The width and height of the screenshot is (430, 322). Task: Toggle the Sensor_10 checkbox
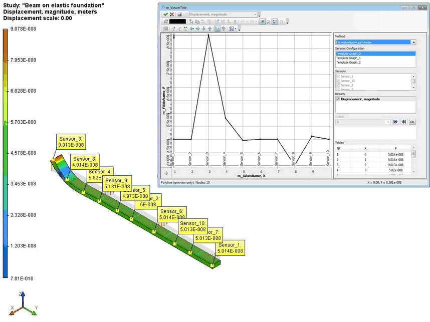pyautogui.click(x=337, y=81)
